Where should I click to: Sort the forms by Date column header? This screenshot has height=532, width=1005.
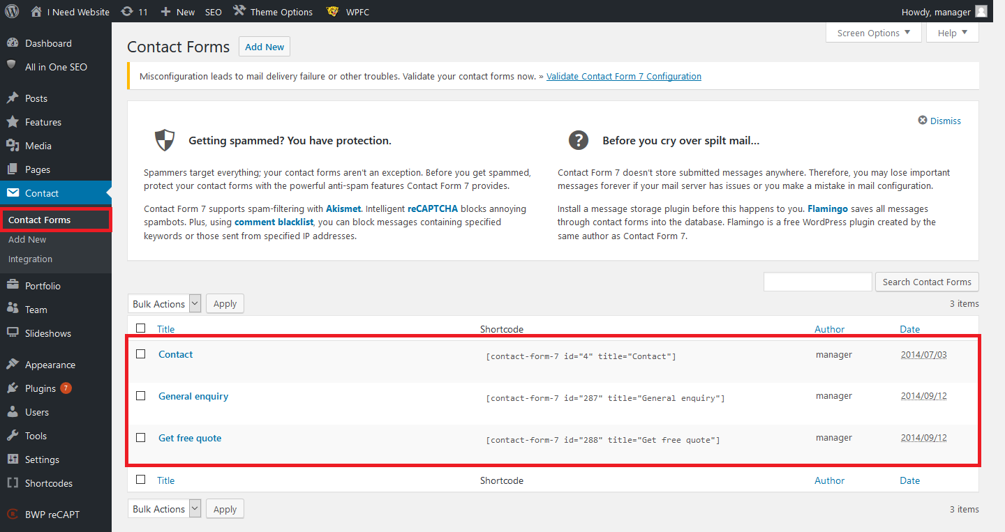(909, 329)
